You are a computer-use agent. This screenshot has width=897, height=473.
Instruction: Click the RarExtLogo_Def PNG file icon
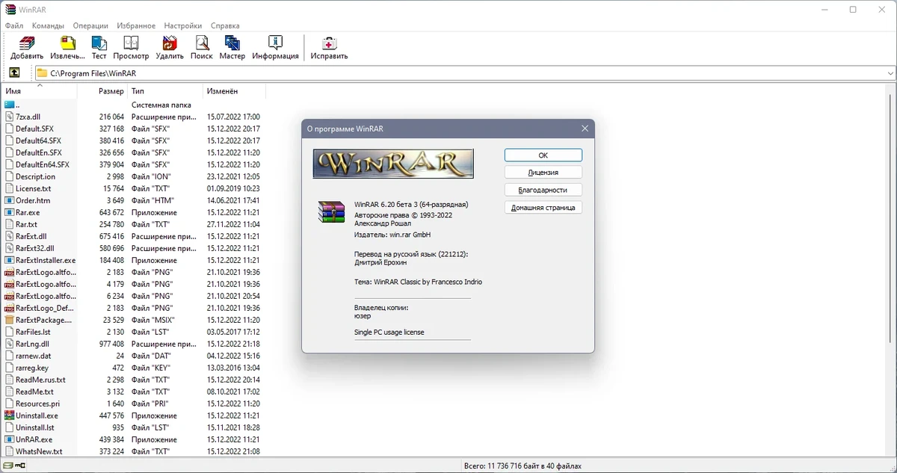click(10, 308)
